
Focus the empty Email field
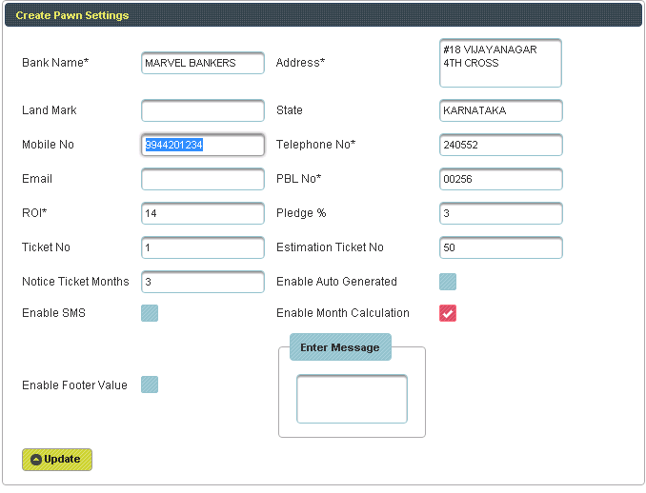pos(202,179)
